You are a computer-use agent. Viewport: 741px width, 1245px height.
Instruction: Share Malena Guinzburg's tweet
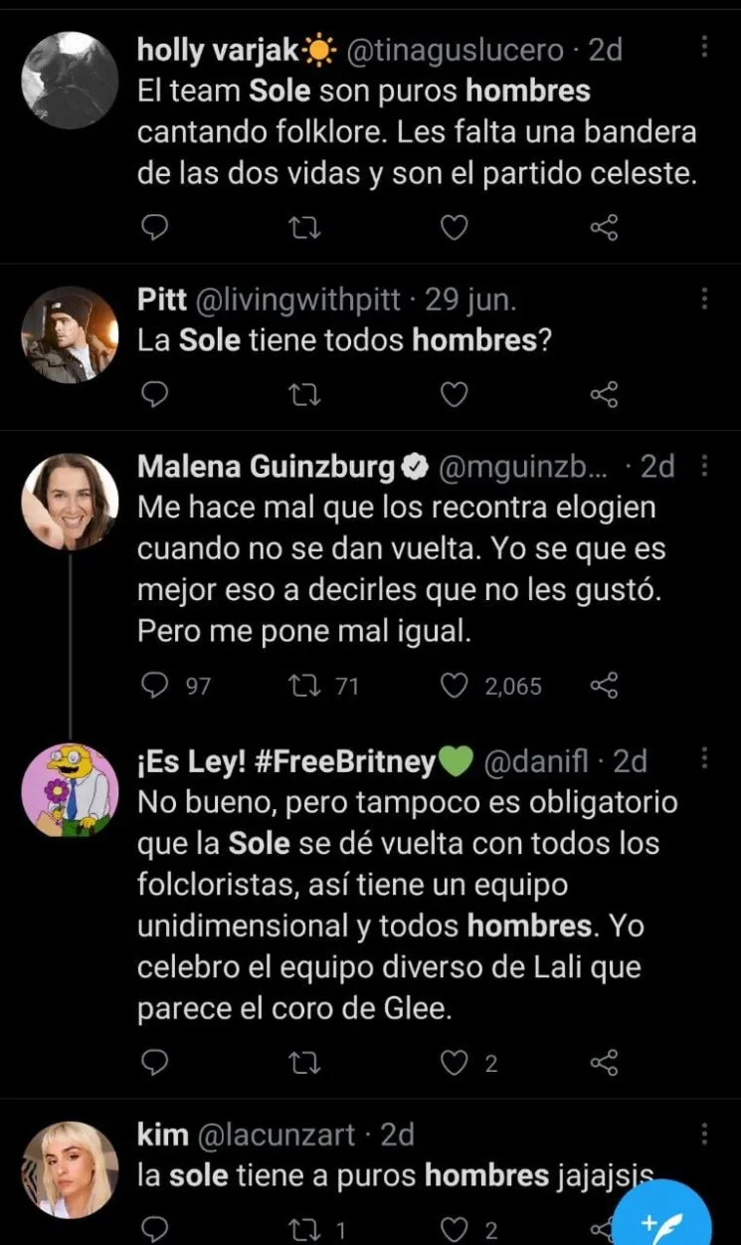point(605,686)
